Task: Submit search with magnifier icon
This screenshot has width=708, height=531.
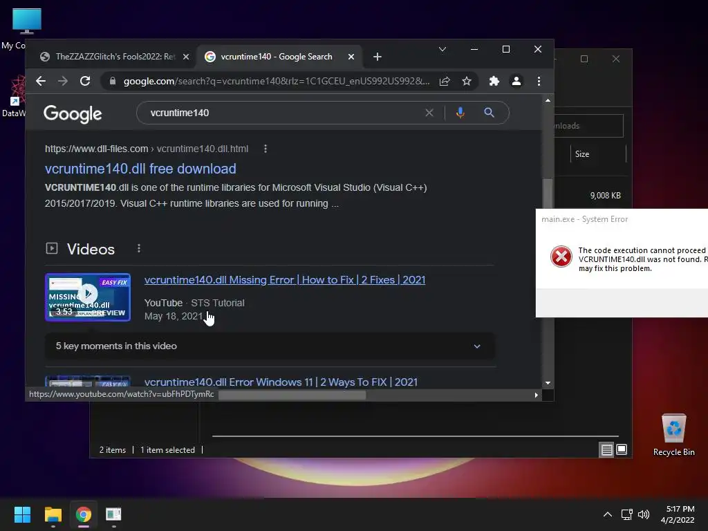Action: 489,113
